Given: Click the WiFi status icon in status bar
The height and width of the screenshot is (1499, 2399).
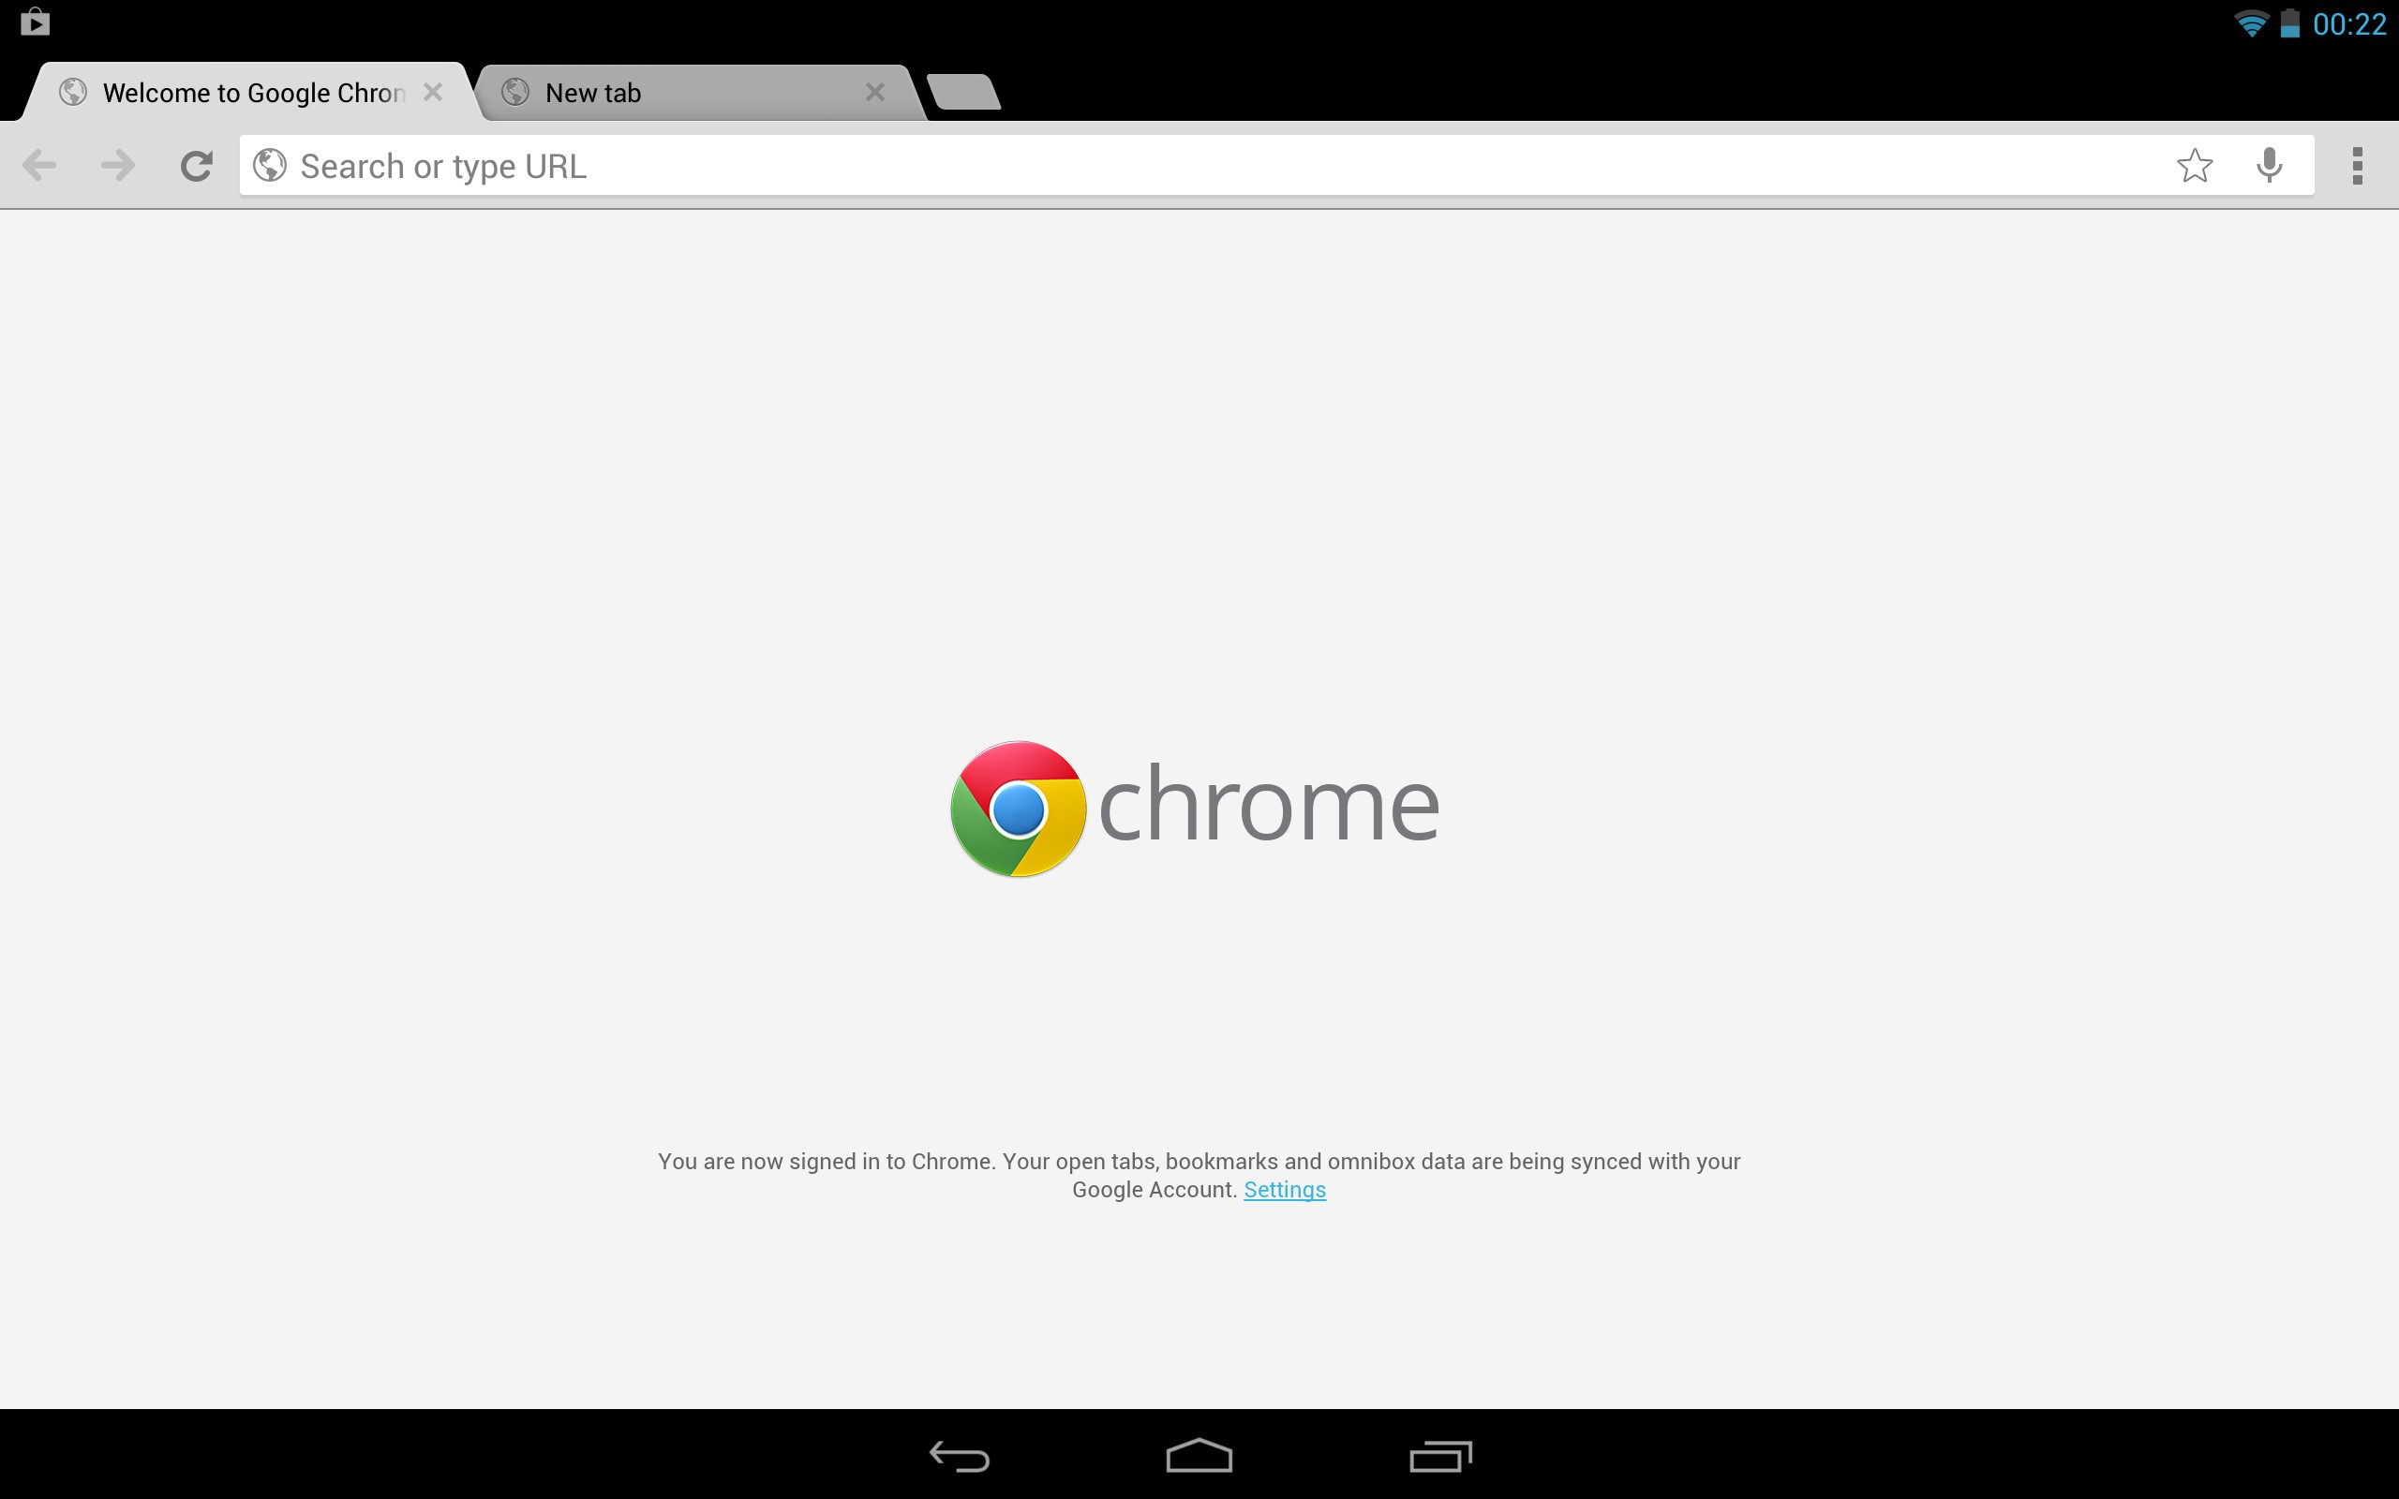Looking at the screenshot, I should 2249,22.
